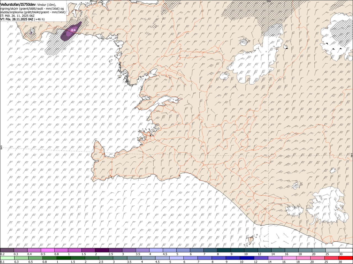
Task: Click the Veðurstofan/IS750dev title text
Action: tap(18, 5)
